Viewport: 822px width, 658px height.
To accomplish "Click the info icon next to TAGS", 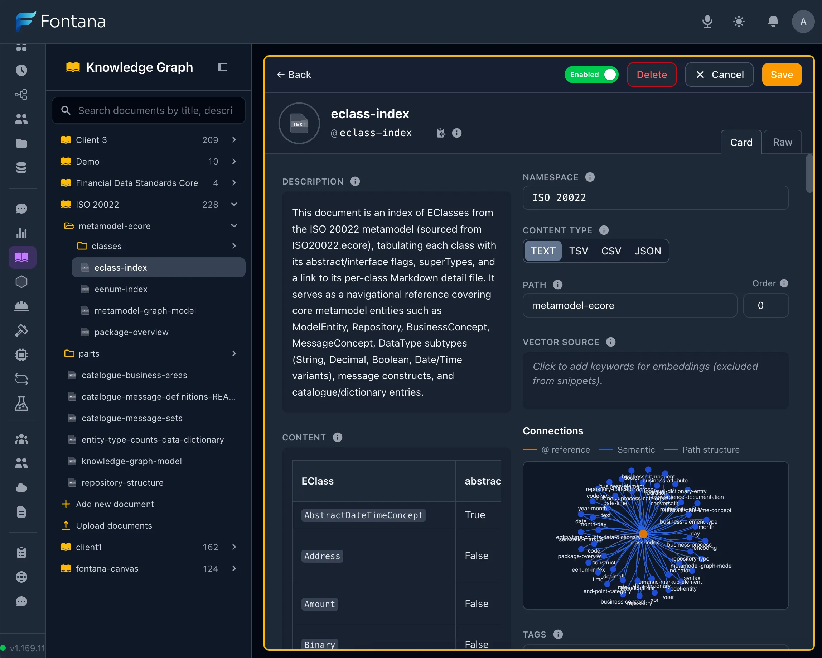I will [x=558, y=634].
